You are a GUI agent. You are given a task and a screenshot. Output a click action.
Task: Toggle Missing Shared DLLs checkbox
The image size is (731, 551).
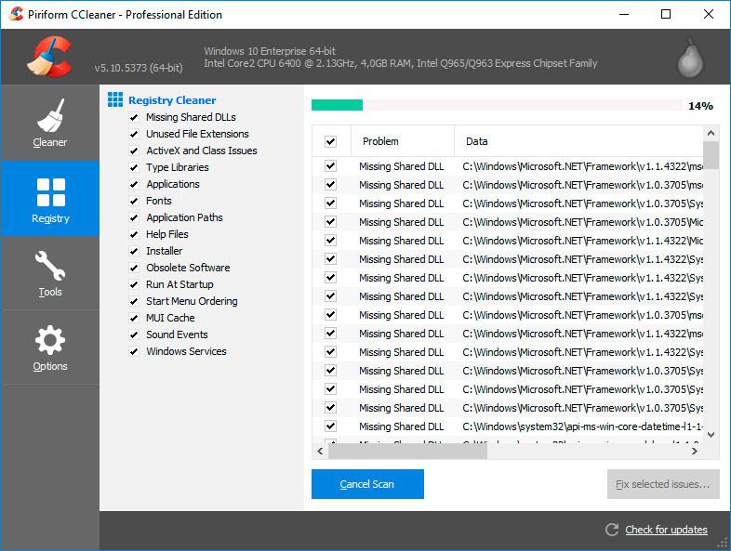134,117
